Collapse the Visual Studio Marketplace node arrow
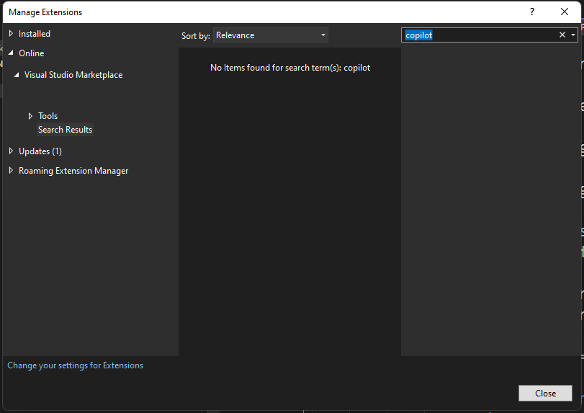 (x=17, y=75)
